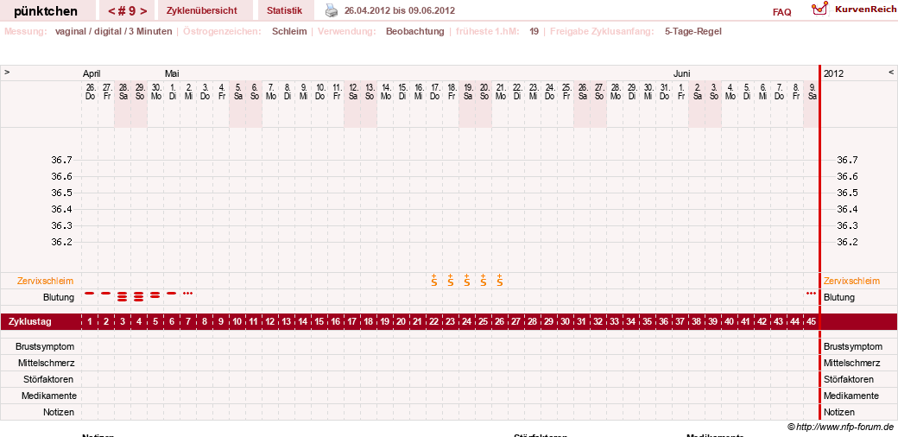The image size is (898, 437).
Task: Select cycle day 19 in the Zyklustag row
Action: click(x=385, y=322)
